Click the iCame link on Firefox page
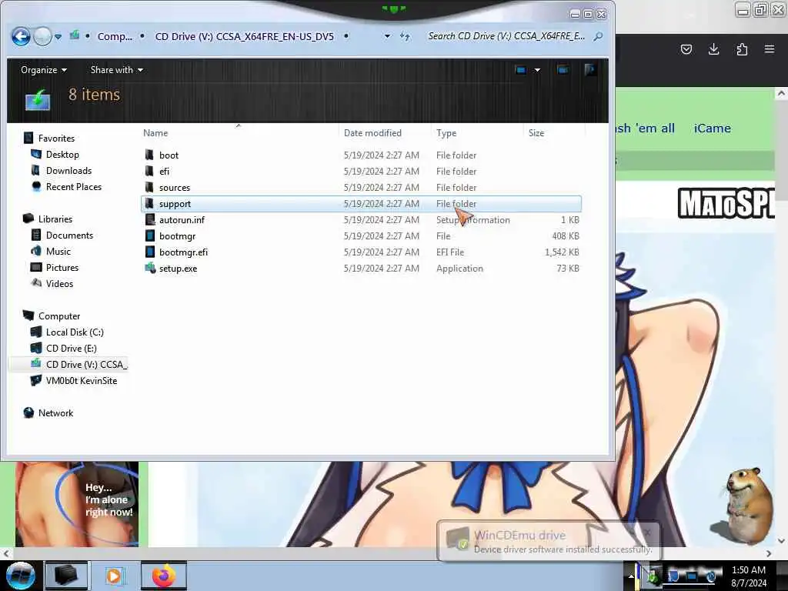The height and width of the screenshot is (591, 788). coord(712,129)
